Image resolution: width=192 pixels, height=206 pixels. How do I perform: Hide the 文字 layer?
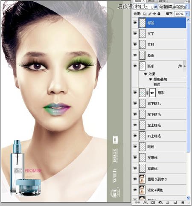coord(135,33)
